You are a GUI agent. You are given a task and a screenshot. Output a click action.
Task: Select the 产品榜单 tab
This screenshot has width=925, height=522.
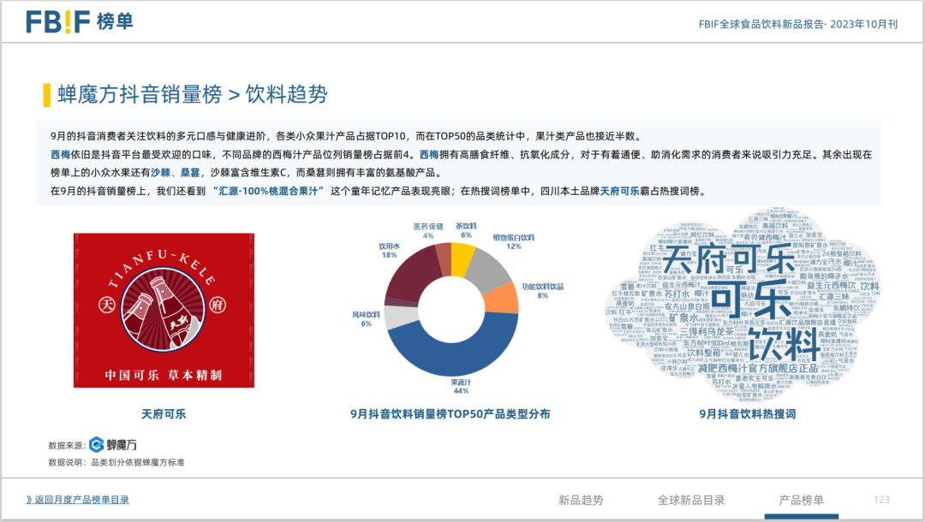(802, 500)
